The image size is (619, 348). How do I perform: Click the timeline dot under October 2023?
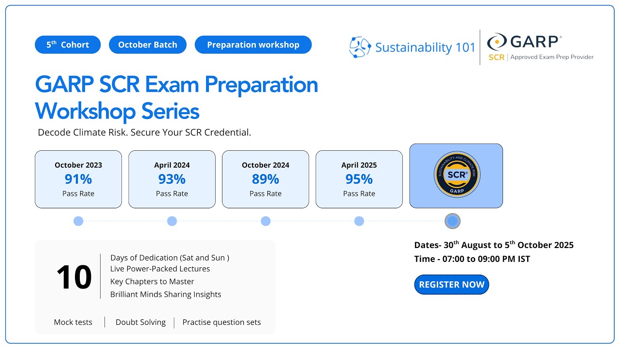point(78,221)
